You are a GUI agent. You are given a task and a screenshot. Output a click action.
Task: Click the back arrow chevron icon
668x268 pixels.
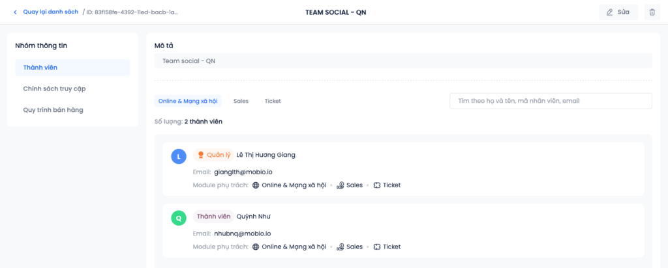(16, 12)
